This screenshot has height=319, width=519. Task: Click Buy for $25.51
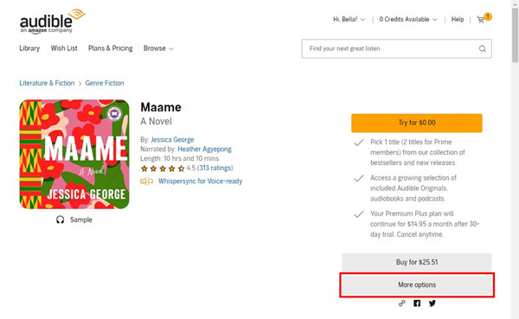[417, 262]
